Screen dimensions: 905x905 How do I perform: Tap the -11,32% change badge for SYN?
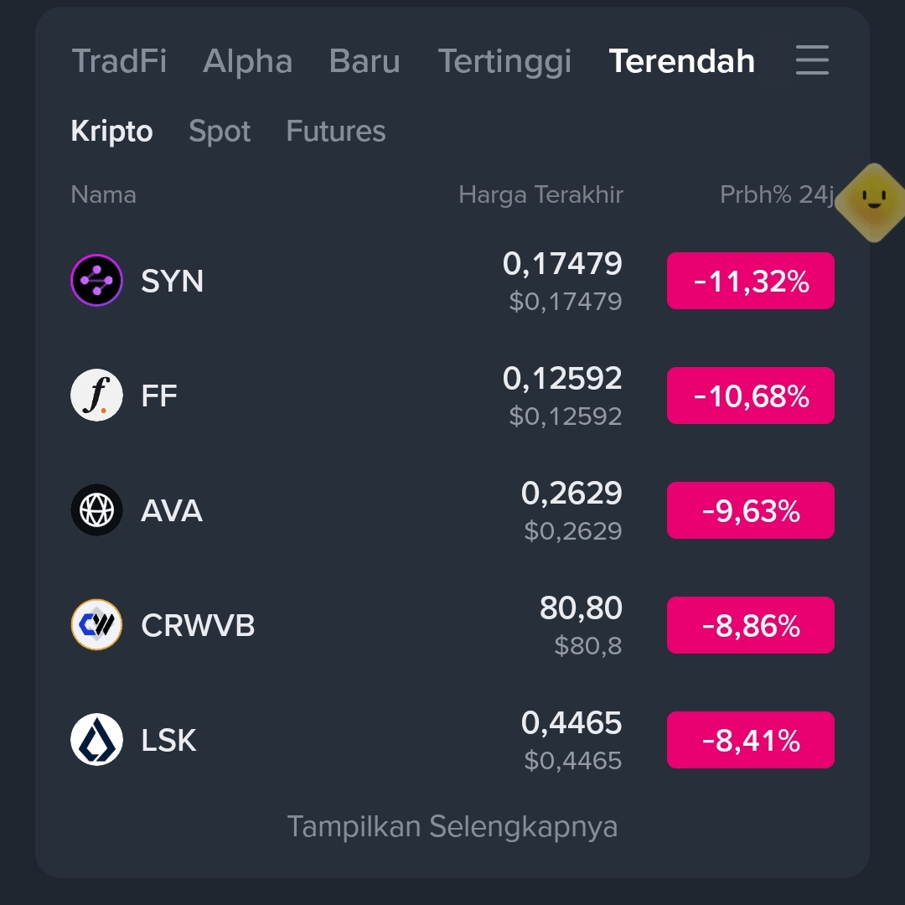pos(750,281)
